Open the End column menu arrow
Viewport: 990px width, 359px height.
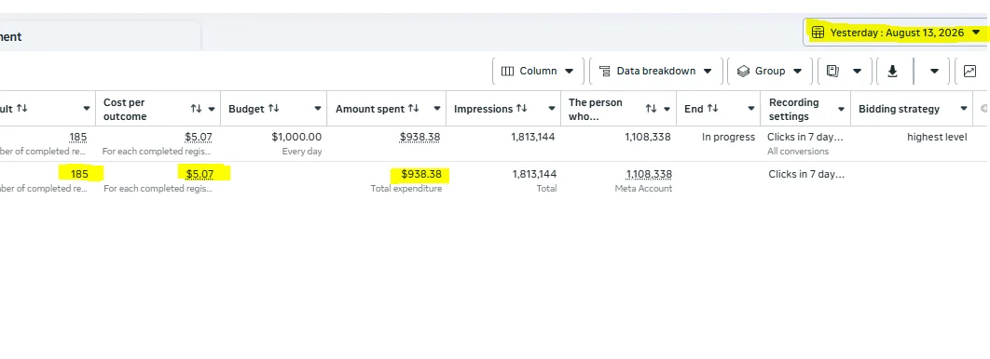tap(750, 109)
